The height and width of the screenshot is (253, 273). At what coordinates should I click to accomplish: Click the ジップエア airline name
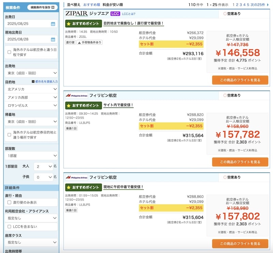pyautogui.click(x=99, y=14)
